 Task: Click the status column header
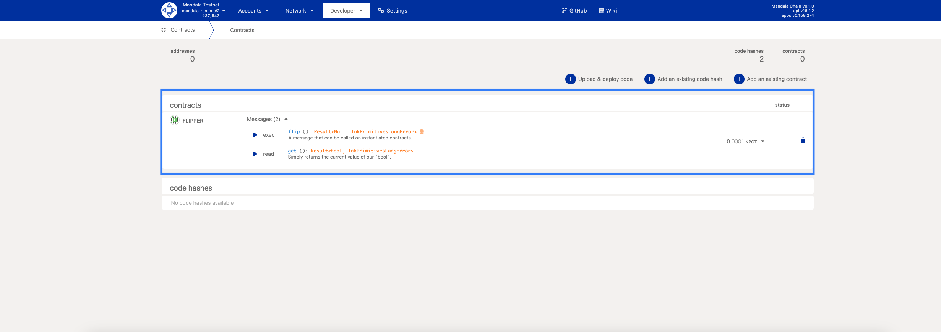tap(782, 105)
